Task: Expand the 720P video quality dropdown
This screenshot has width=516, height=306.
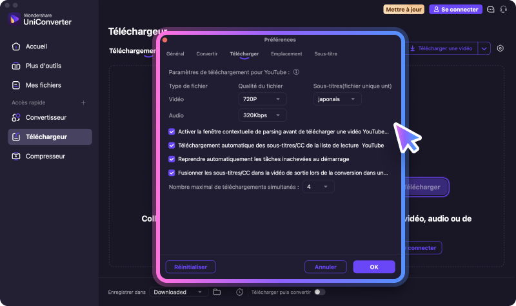Action: coord(263,99)
